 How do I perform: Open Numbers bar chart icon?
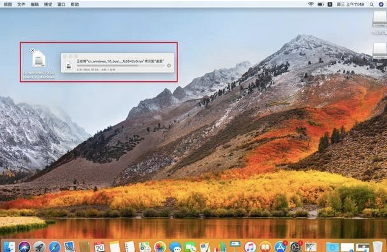point(220,247)
